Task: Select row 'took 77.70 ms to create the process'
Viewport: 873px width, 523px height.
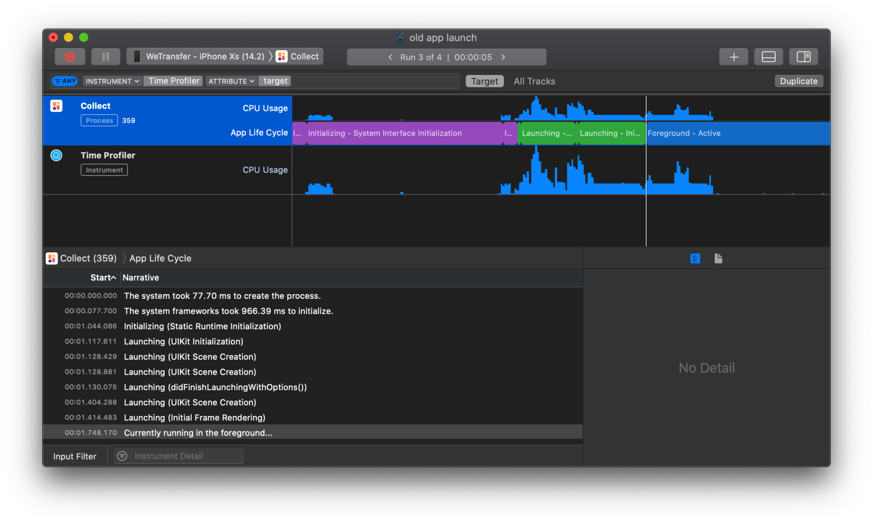Action: 313,296
